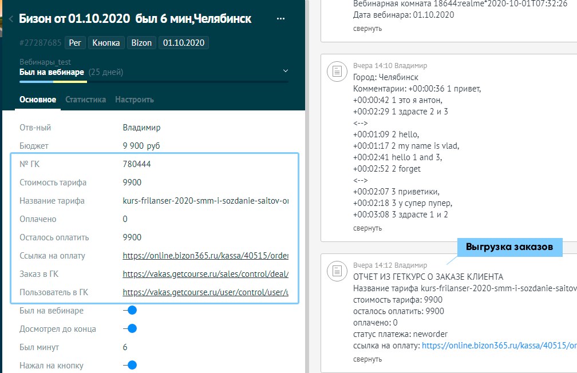Viewport: 577px width, 373px height.
Task: Expand the pipeline stage dropdown chevron
Action: 286,71
